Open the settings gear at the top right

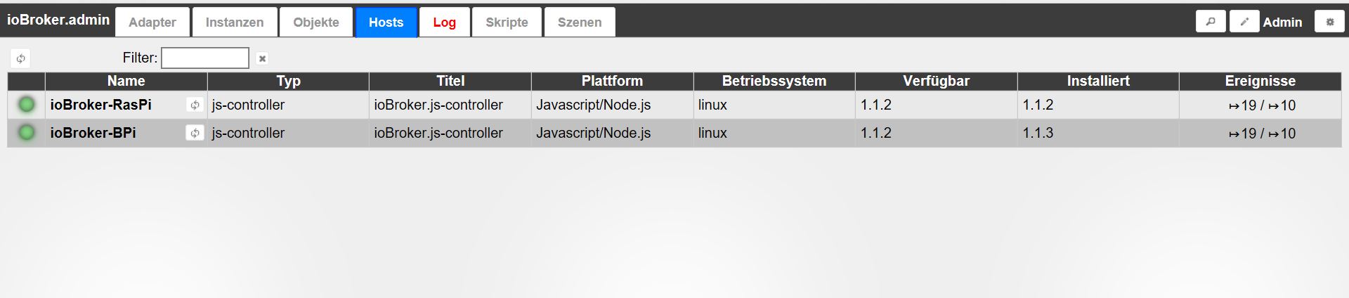coord(1329,22)
